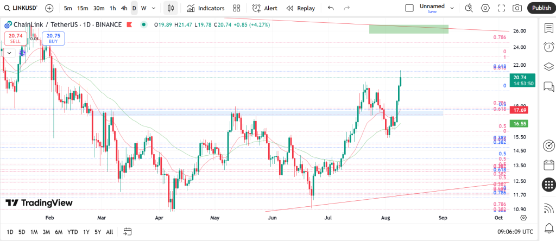Expand the timeframe interval dropdown
The image size is (556, 241).
[x=154, y=8]
